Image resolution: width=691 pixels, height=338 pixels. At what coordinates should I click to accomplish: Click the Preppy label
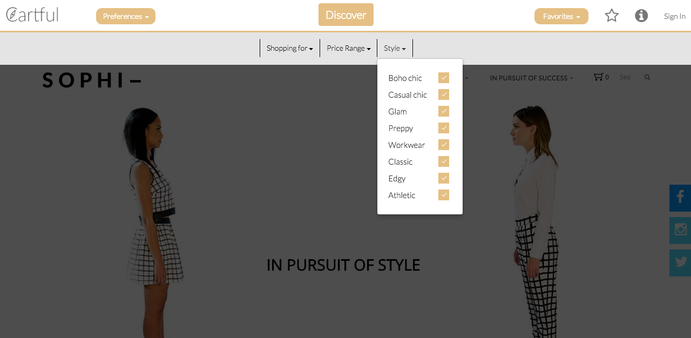coord(401,128)
